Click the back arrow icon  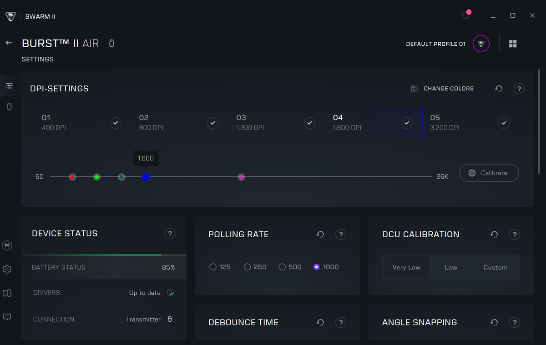(9, 43)
